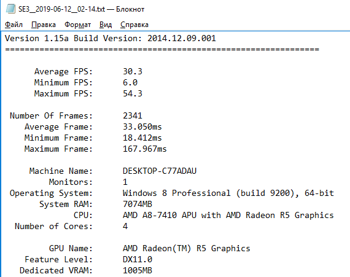
Task: Click the Version 1.15a text
Action: (x=37, y=39)
